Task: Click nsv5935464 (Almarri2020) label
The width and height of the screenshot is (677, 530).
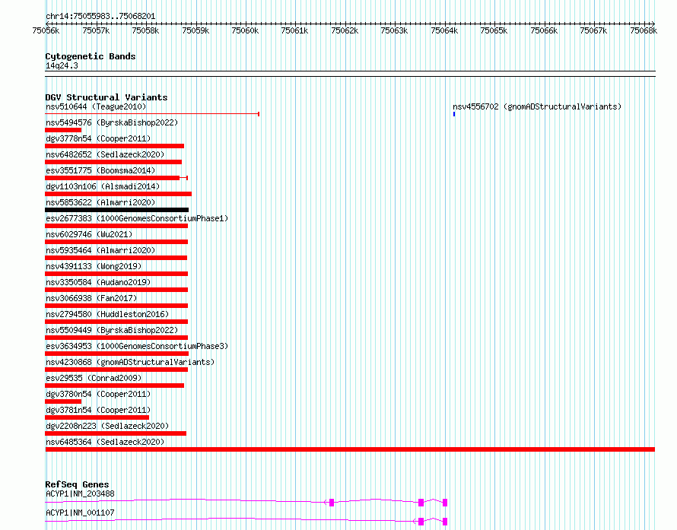Action: [100, 250]
